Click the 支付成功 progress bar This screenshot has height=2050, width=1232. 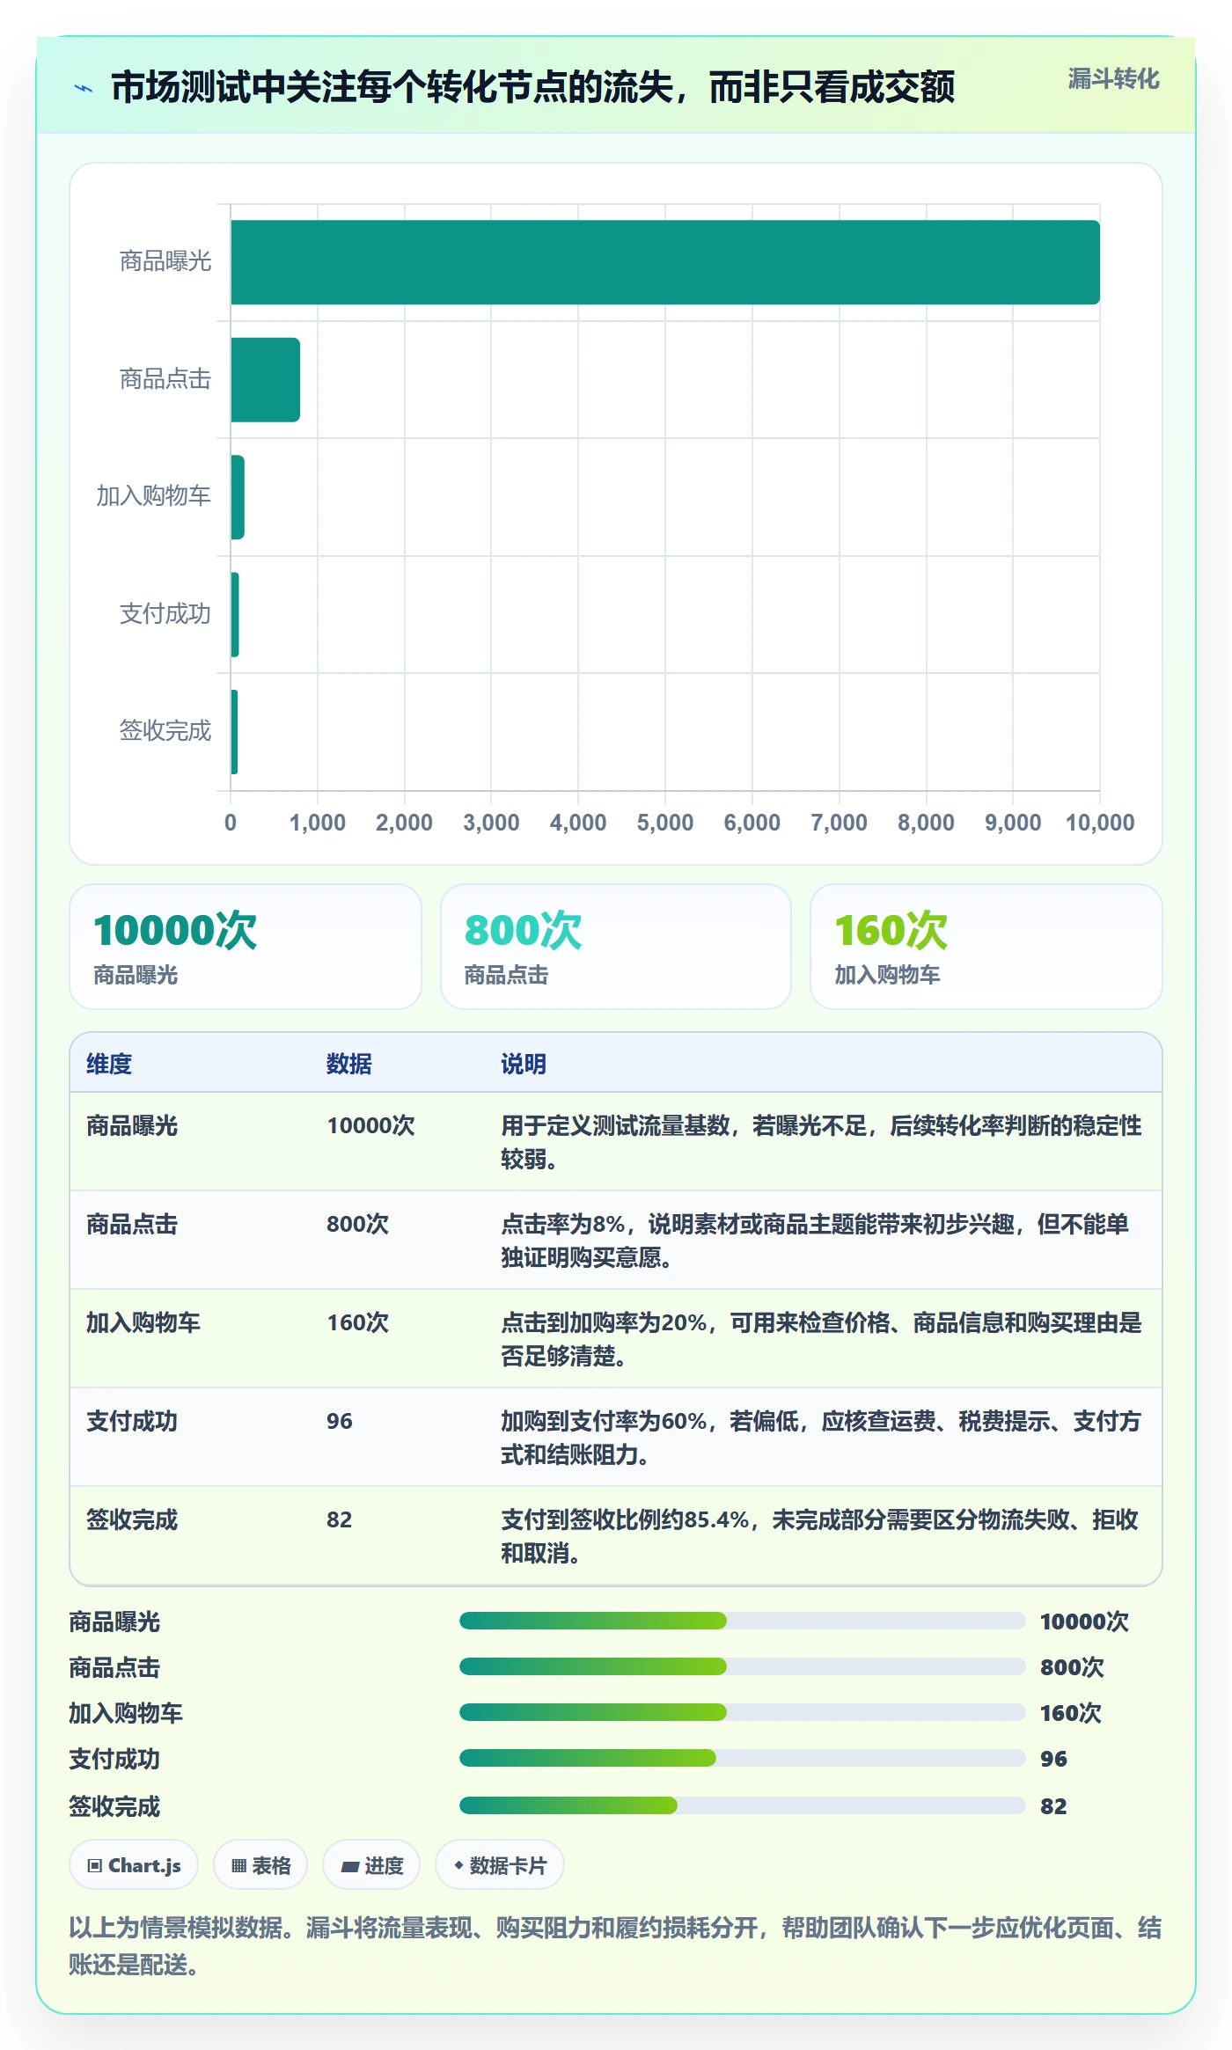point(742,1758)
